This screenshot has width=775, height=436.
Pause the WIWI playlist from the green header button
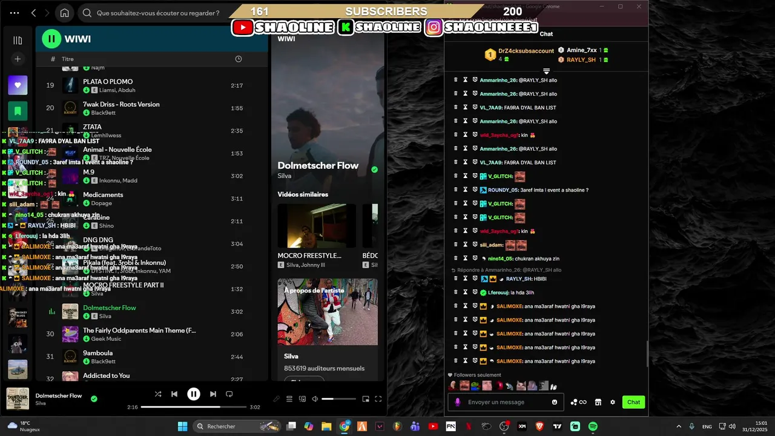pos(51,39)
